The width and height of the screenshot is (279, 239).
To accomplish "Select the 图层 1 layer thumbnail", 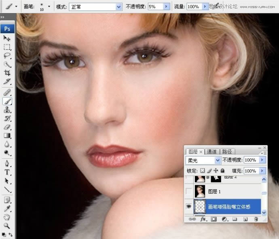I will point(200,191).
